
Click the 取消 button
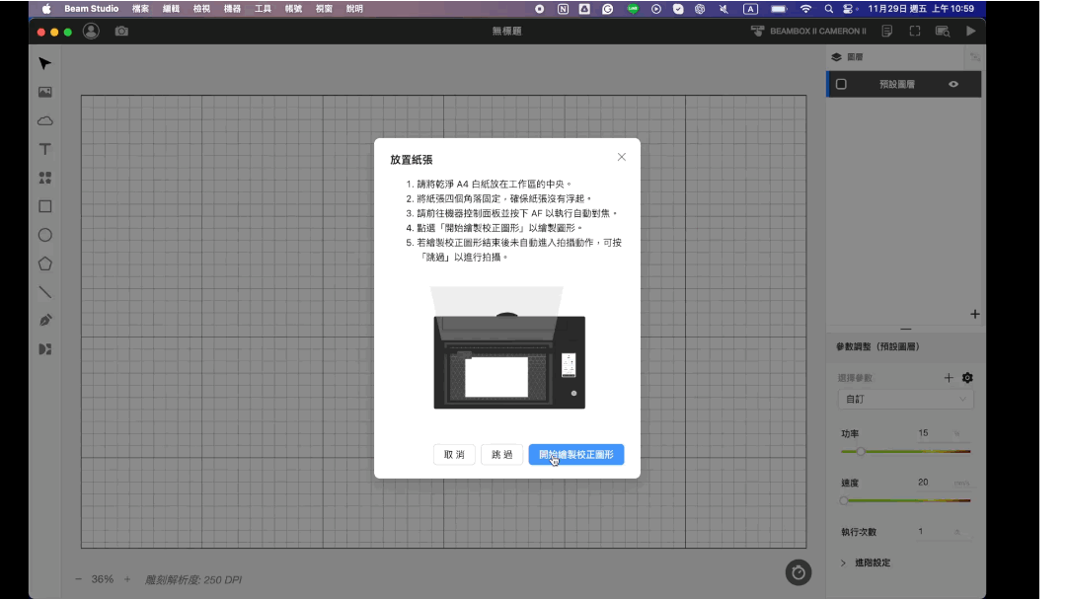tap(454, 455)
